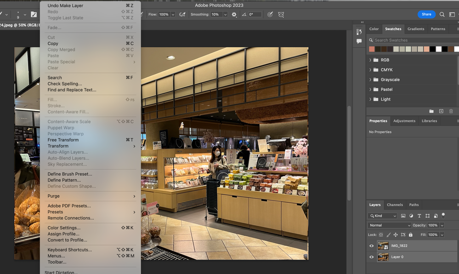Filter layers by Type using the T icon
The height and width of the screenshot is (274, 459).
(x=419, y=216)
